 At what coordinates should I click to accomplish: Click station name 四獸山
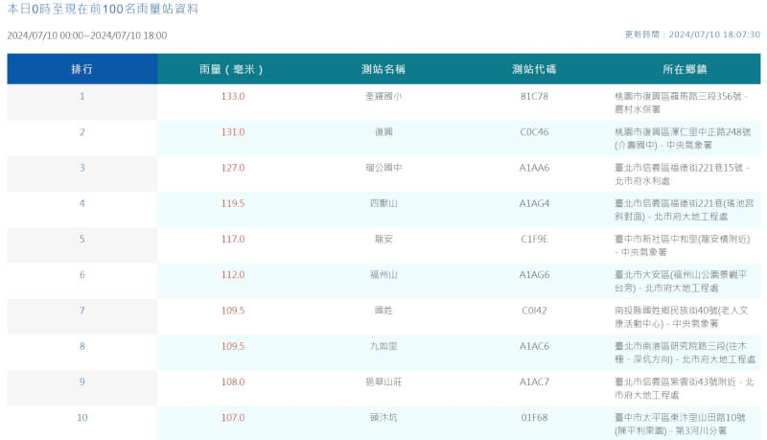383,203
